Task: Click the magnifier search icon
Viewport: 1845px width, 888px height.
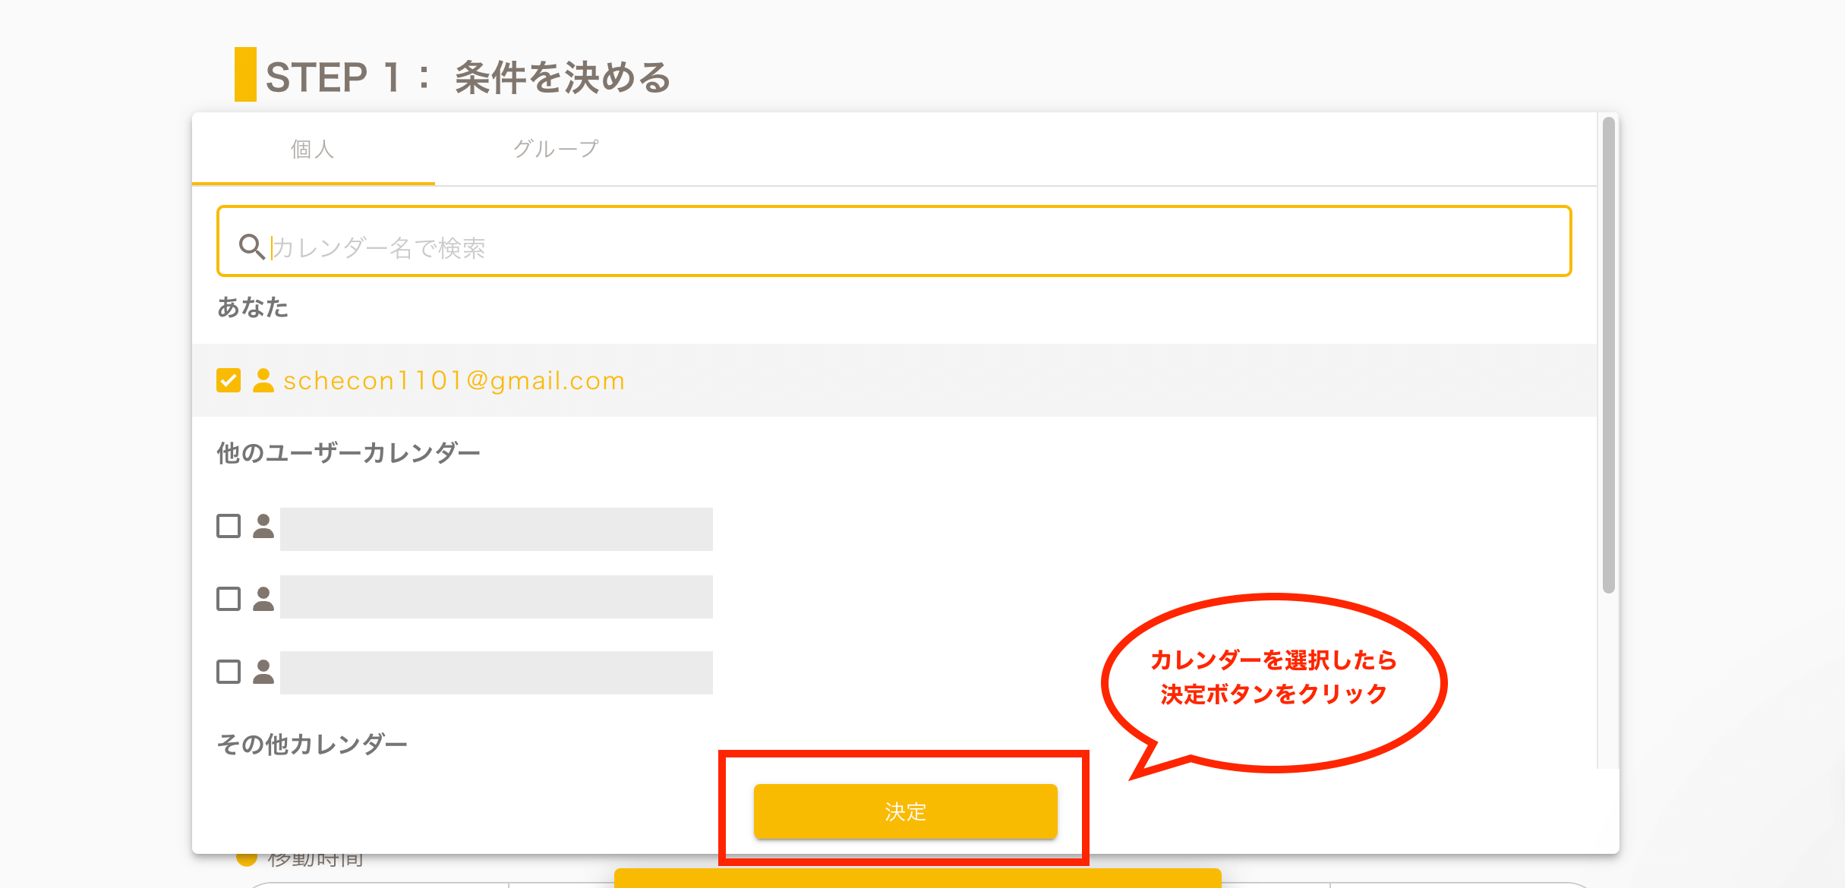Action: [x=251, y=247]
